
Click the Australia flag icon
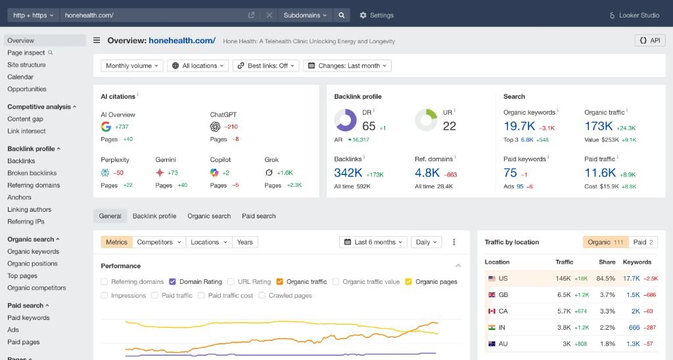[x=492, y=344]
